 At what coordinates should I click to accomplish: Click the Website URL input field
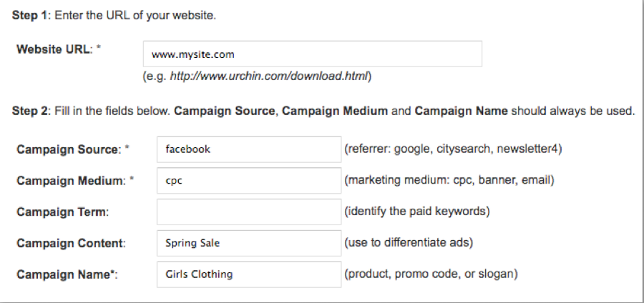(x=312, y=54)
